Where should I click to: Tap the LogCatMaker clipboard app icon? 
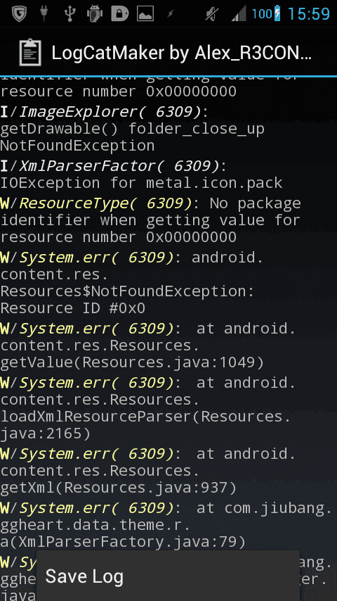tap(29, 53)
